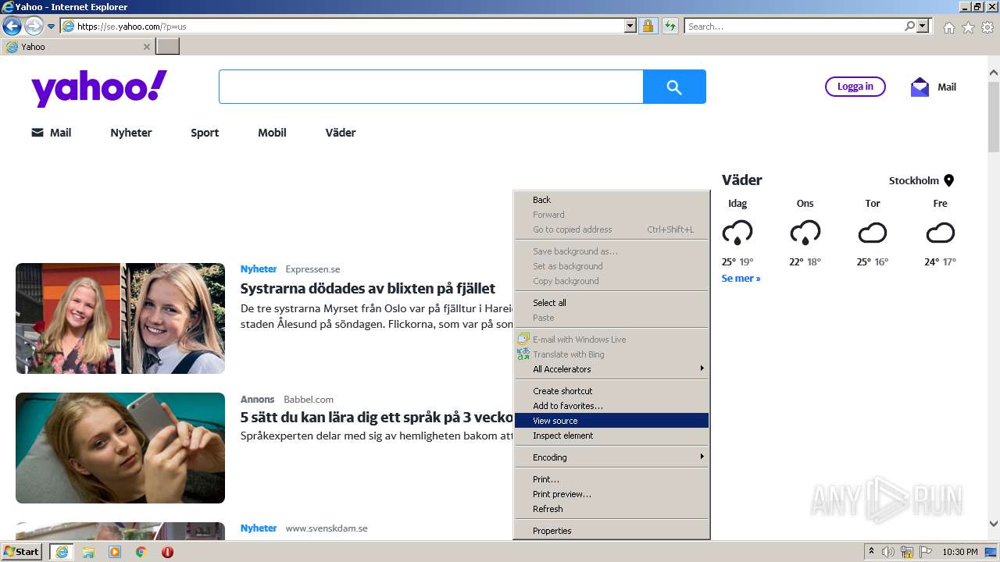The image size is (1000, 562).
Task: Show hidden tray icons arrow
Action: coord(871,552)
